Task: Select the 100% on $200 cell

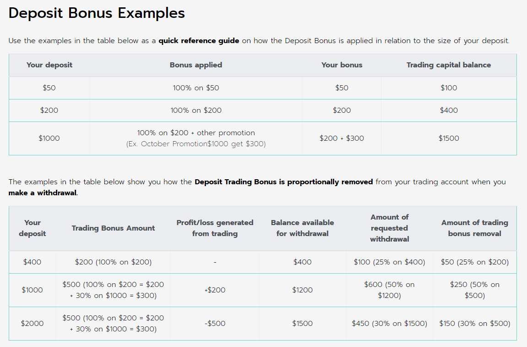Action: click(x=196, y=110)
